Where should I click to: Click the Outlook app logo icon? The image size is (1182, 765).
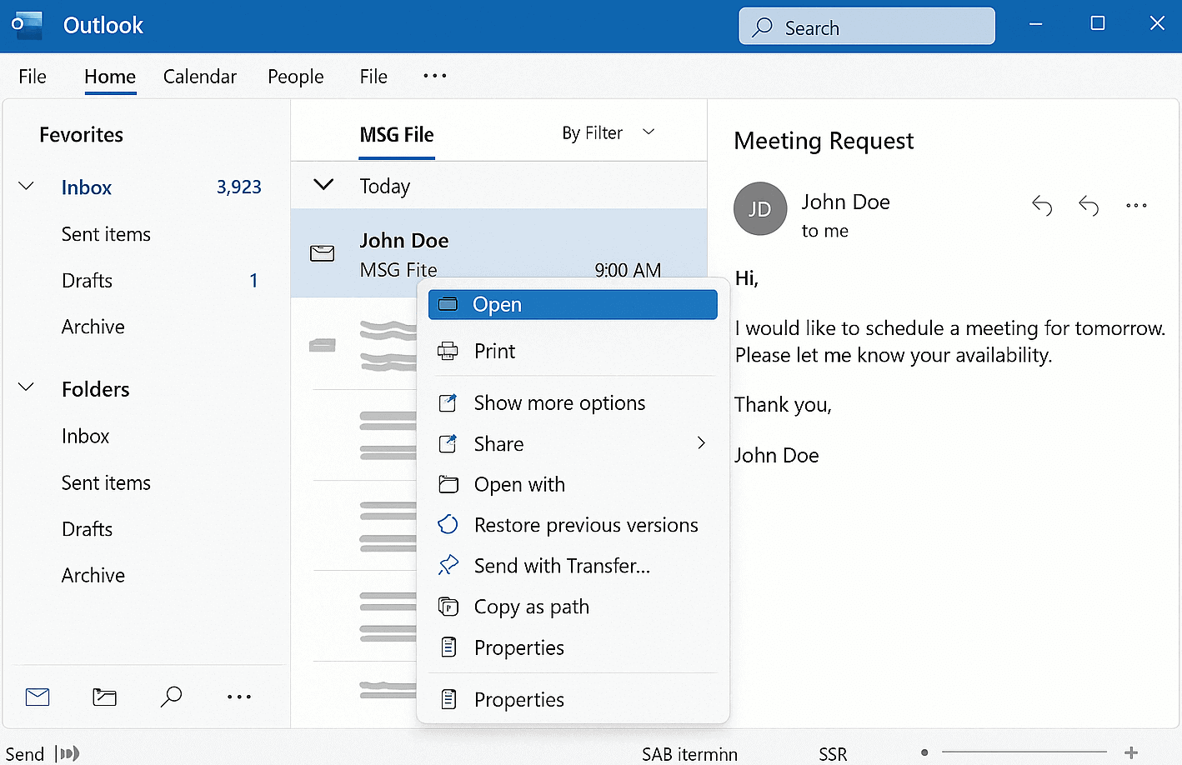27,25
